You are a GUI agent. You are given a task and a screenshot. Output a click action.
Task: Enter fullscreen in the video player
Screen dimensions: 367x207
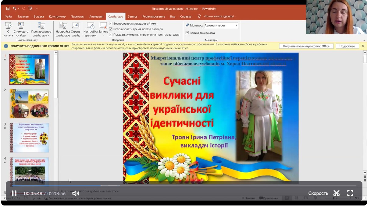[350, 193]
